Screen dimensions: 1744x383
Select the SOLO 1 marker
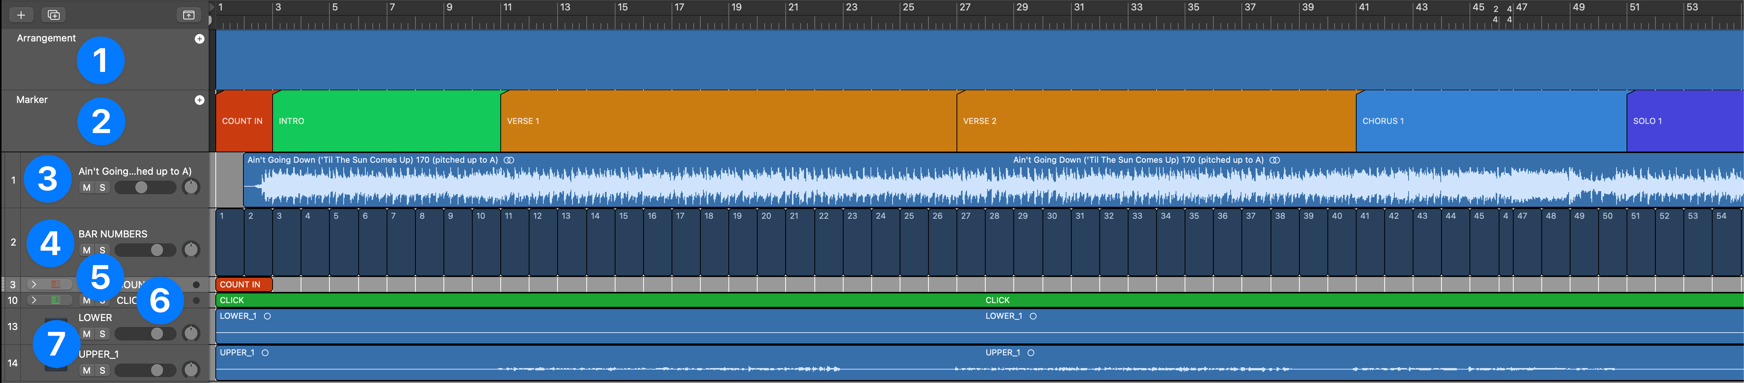(1685, 122)
